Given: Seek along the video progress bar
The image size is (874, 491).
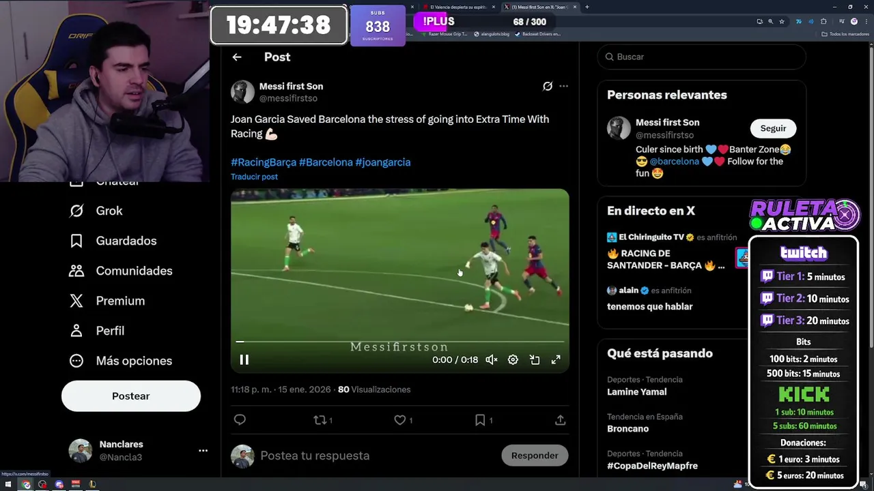Looking at the screenshot, I should (400, 342).
